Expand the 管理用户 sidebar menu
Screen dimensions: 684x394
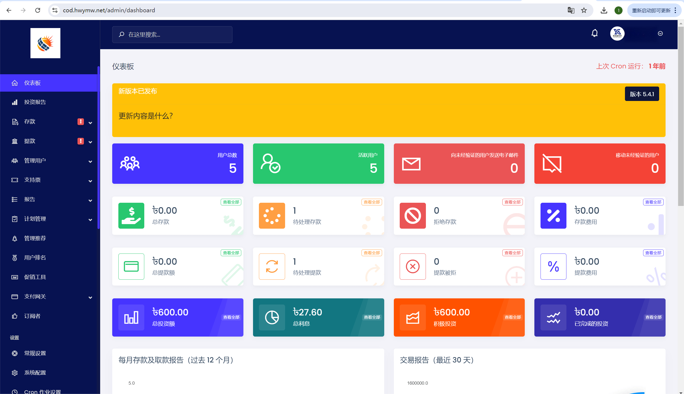click(x=90, y=161)
